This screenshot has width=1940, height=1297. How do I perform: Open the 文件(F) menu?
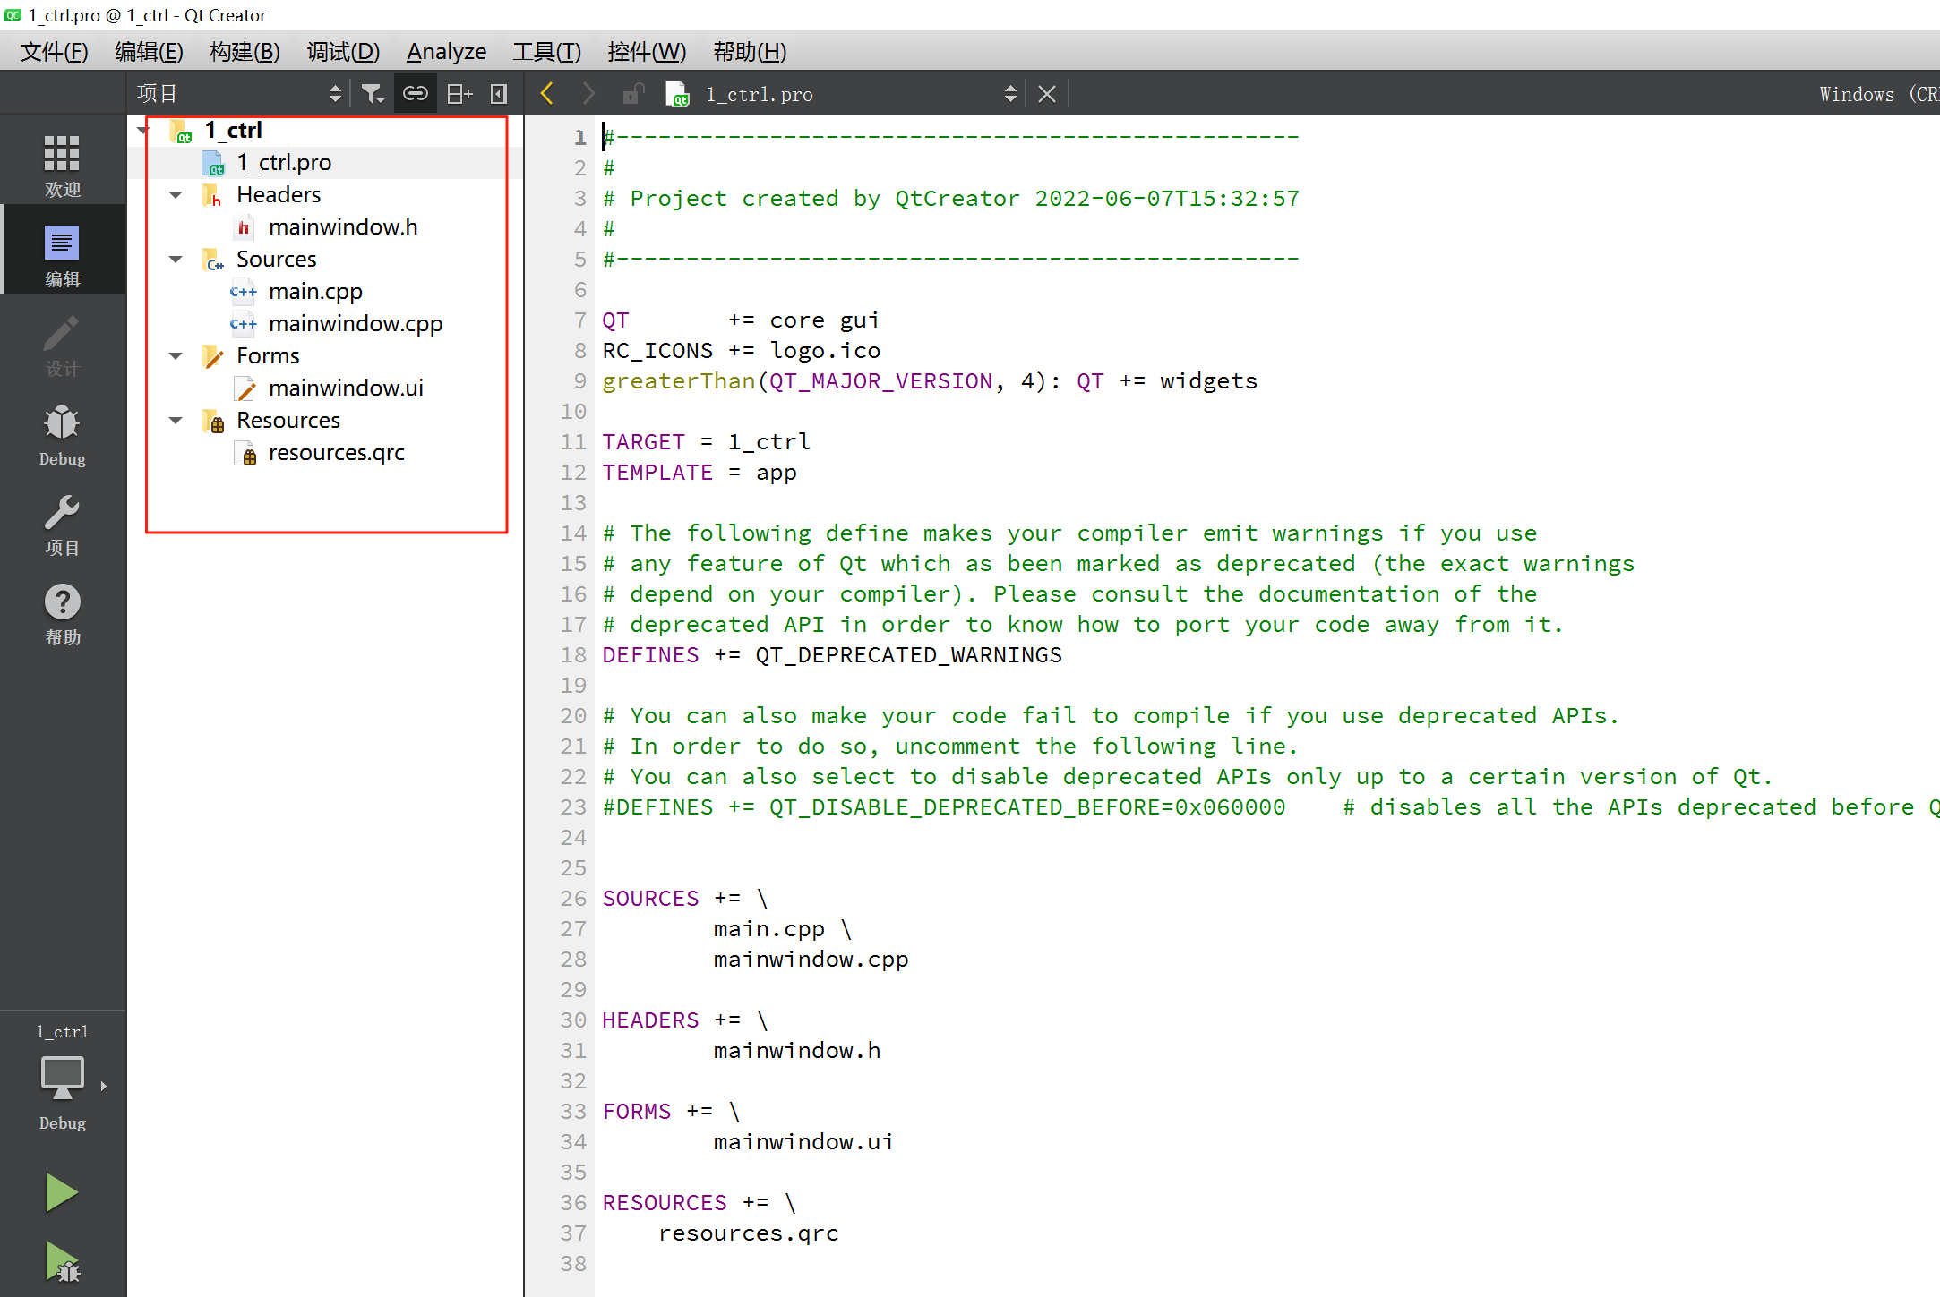tap(55, 52)
